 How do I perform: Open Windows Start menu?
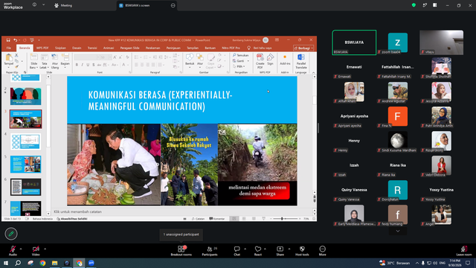pos(6,263)
